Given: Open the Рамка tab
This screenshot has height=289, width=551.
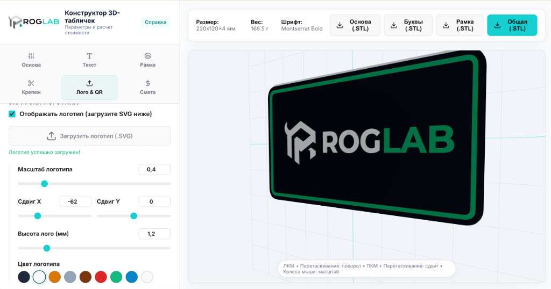Looking at the screenshot, I should 147,60.
